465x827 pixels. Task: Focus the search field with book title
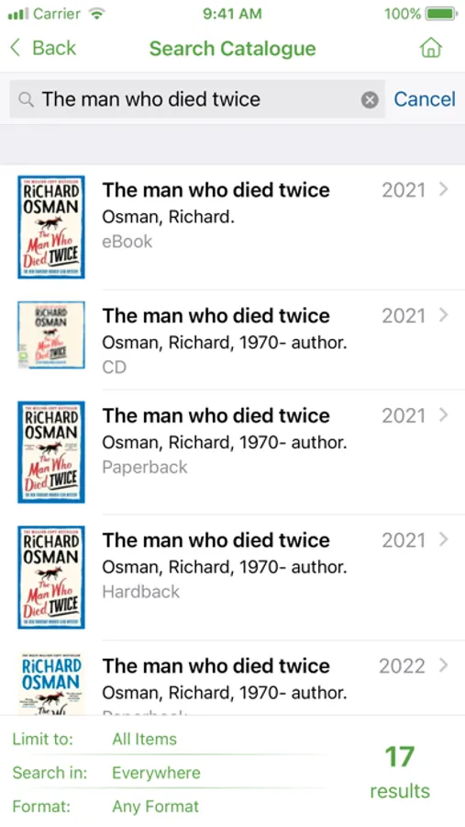coord(197,99)
